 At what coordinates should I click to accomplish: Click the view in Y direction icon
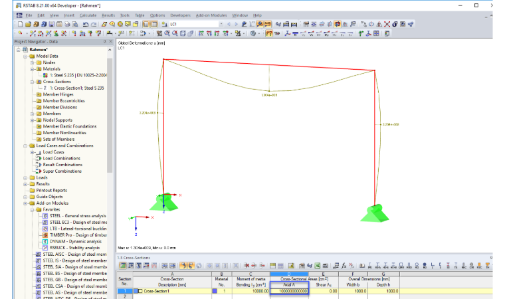(x=209, y=33)
